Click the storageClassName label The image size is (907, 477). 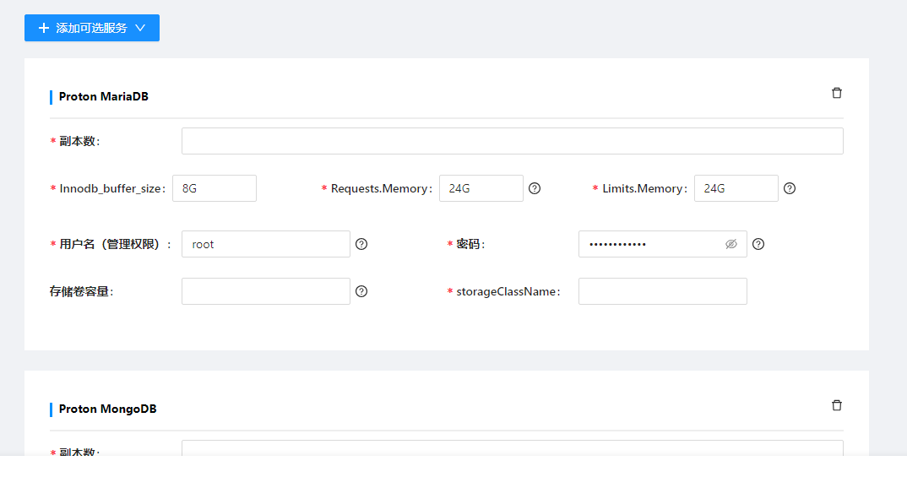[x=508, y=291]
